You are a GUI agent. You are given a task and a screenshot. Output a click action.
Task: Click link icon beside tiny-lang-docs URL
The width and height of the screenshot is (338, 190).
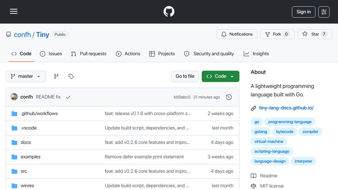[254, 108]
